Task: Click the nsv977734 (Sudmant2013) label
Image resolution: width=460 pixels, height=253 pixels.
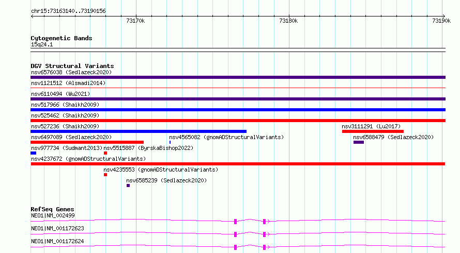Action: pos(67,148)
